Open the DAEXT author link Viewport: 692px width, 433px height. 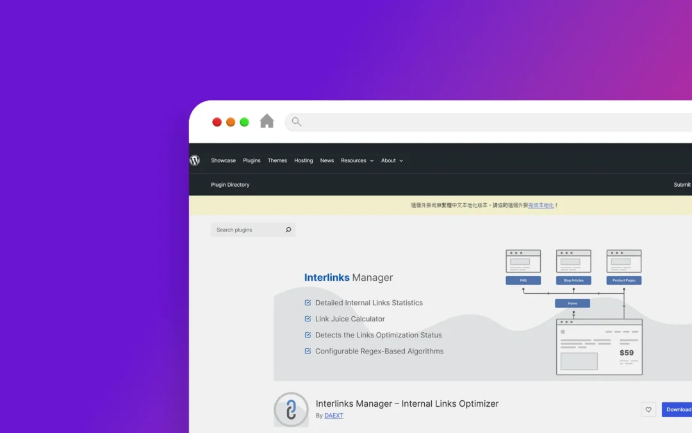[x=334, y=415]
